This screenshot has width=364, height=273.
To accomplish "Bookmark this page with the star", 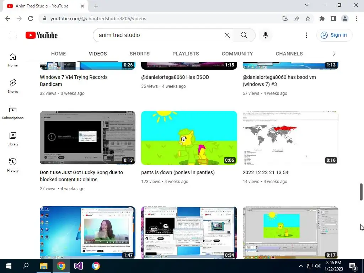I will tap(308, 18).
